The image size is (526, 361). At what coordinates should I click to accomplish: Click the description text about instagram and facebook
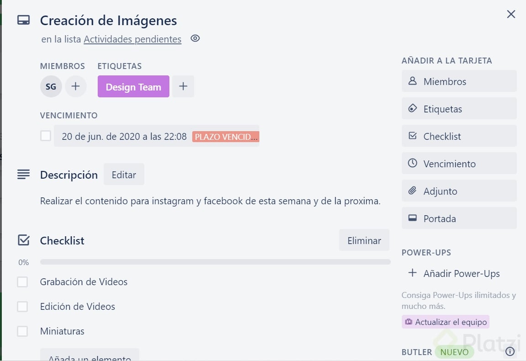[210, 201]
